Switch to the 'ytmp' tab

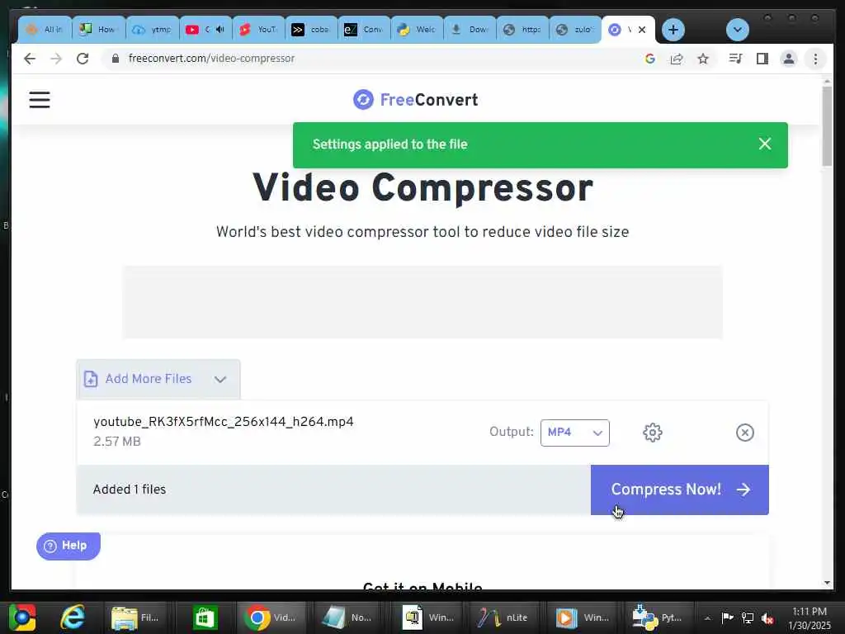(153, 30)
